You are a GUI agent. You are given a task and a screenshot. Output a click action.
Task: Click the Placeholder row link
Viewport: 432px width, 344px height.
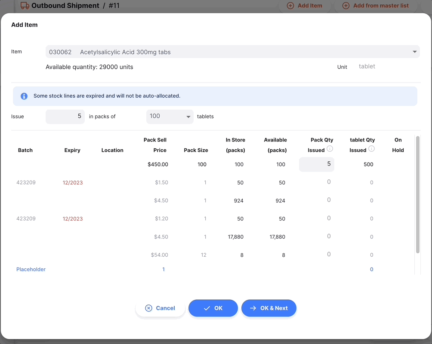(31, 269)
